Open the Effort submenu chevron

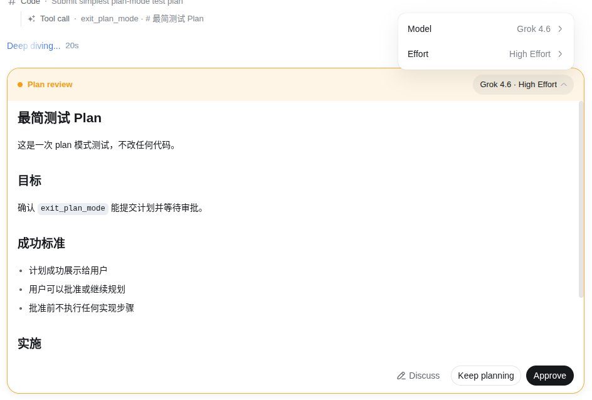(560, 54)
